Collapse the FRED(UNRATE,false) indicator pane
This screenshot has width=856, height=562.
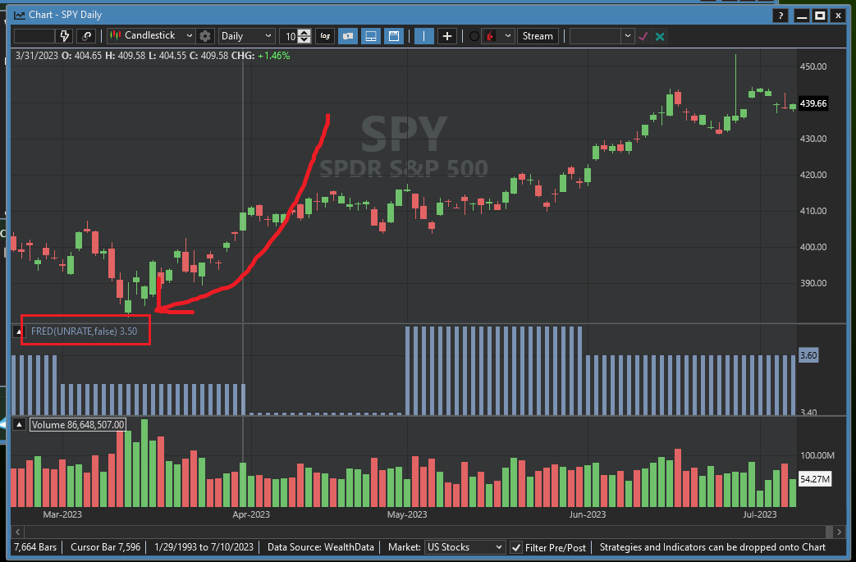pyautogui.click(x=19, y=331)
